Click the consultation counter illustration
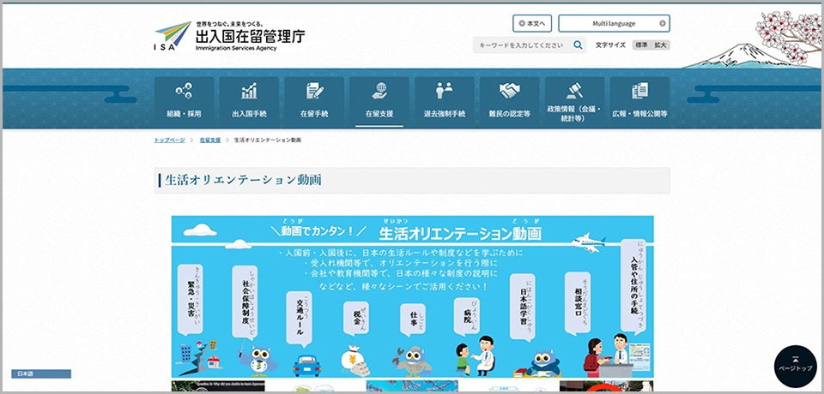824x394 pixels. [x=616, y=357]
